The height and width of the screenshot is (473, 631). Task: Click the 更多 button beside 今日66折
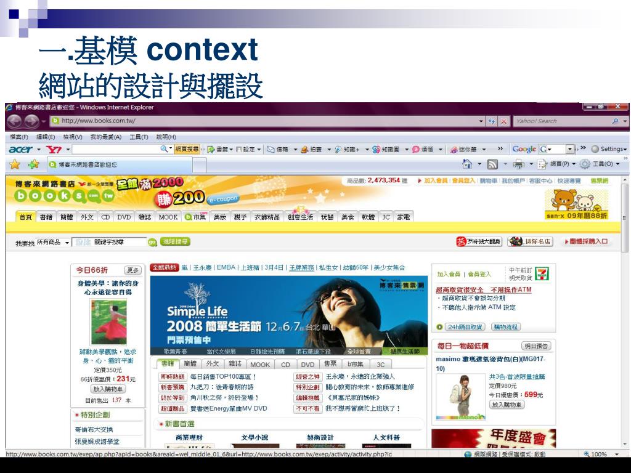(x=133, y=270)
